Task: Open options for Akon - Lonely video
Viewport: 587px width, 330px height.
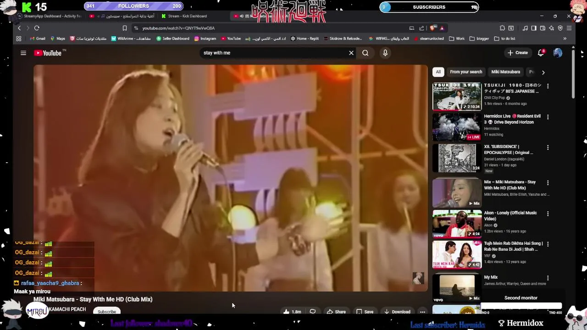Action: coord(548,214)
